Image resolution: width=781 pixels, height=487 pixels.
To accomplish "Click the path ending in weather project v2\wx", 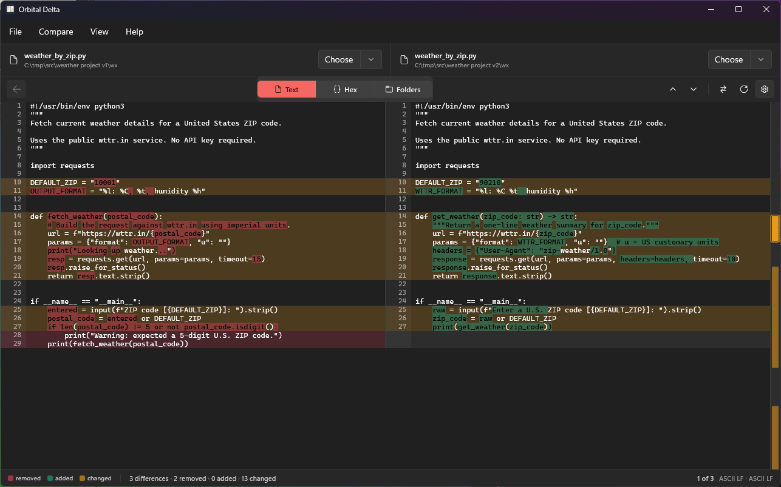I will point(462,65).
